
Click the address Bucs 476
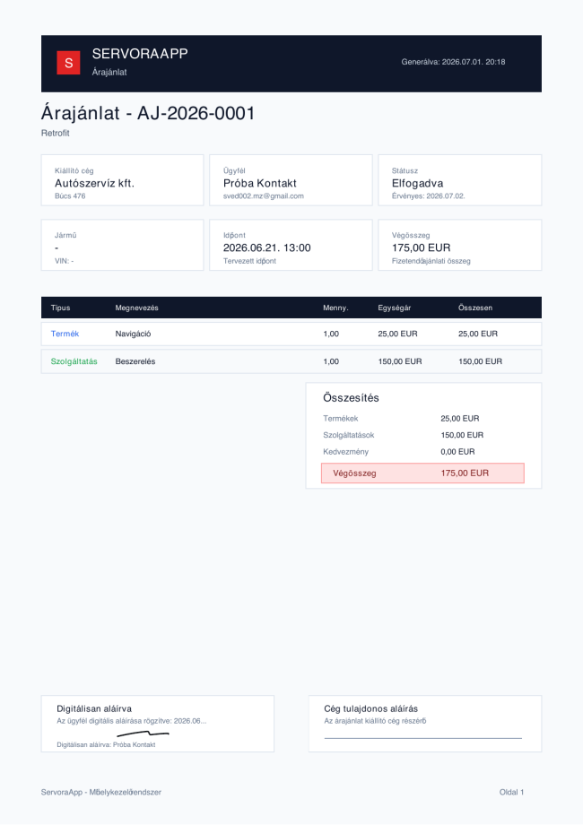tap(70, 195)
